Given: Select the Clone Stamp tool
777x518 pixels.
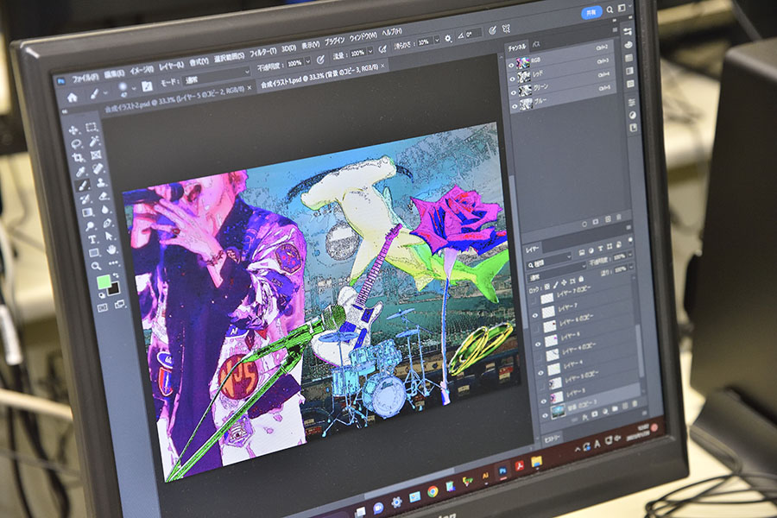Looking at the screenshot, I should click(102, 182).
